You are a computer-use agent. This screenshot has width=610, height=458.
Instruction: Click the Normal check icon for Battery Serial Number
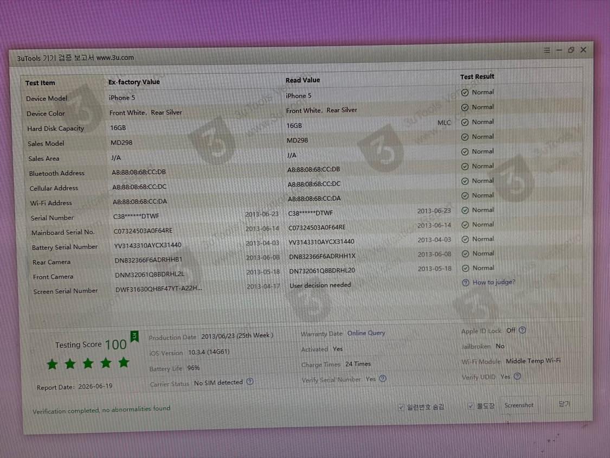tap(465, 239)
